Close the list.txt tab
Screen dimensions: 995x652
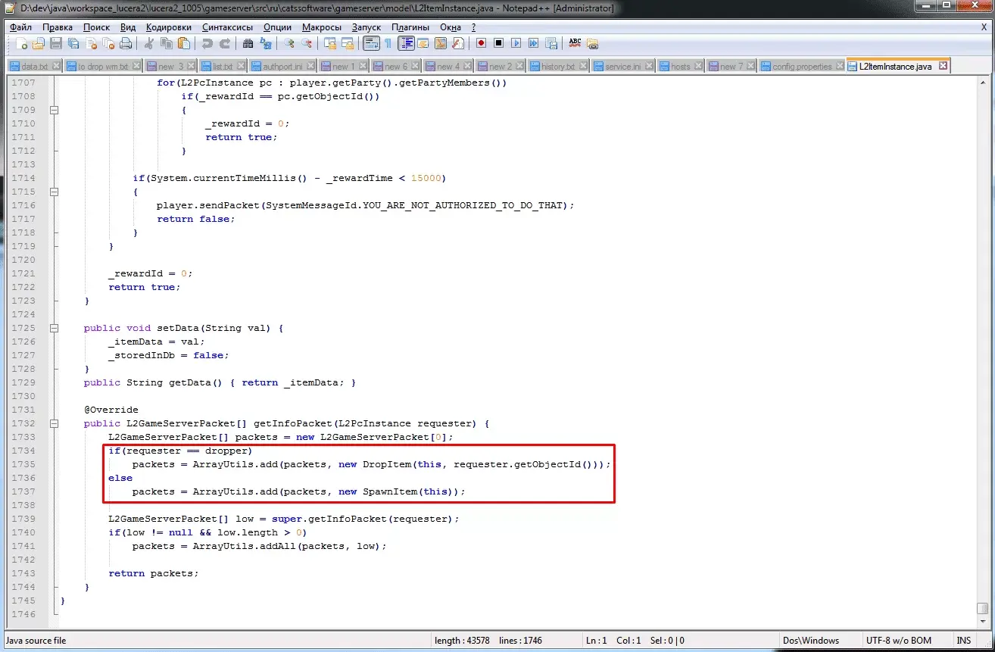[242, 66]
